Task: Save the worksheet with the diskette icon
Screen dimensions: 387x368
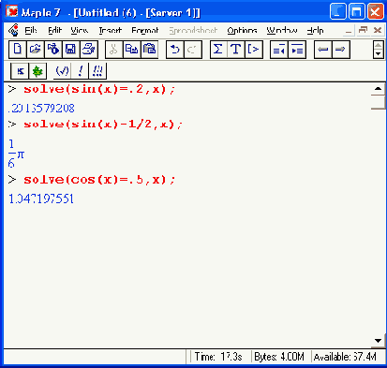Action: point(71,50)
